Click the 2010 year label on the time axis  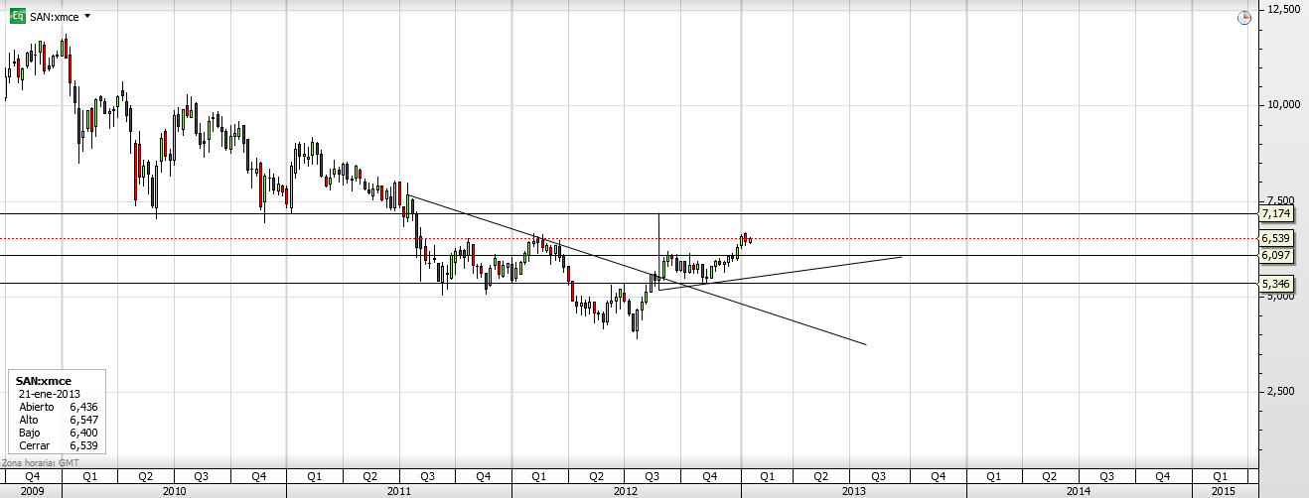174,491
